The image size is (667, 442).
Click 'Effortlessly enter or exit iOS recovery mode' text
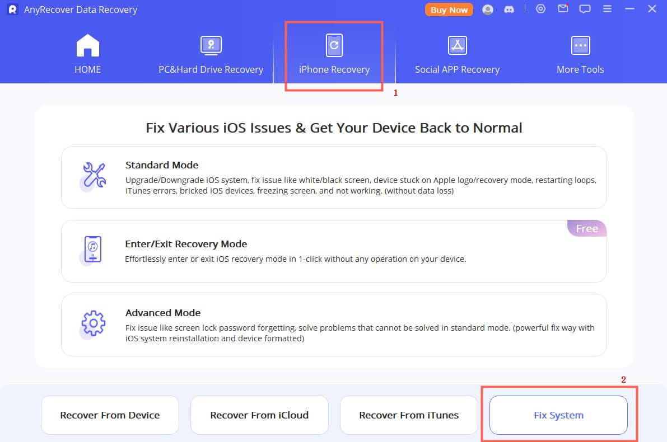[x=295, y=259]
